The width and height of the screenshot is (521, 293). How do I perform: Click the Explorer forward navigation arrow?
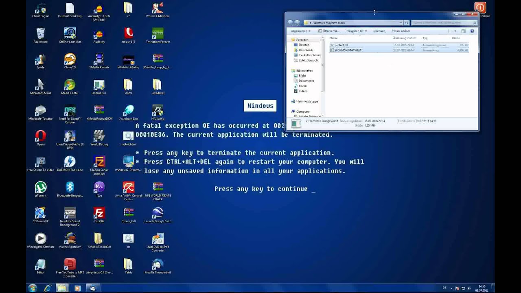pyautogui.click(x=297, y=23)
